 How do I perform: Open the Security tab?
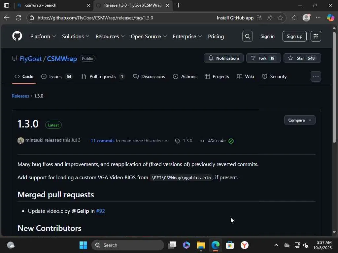[x=274, y=76]
